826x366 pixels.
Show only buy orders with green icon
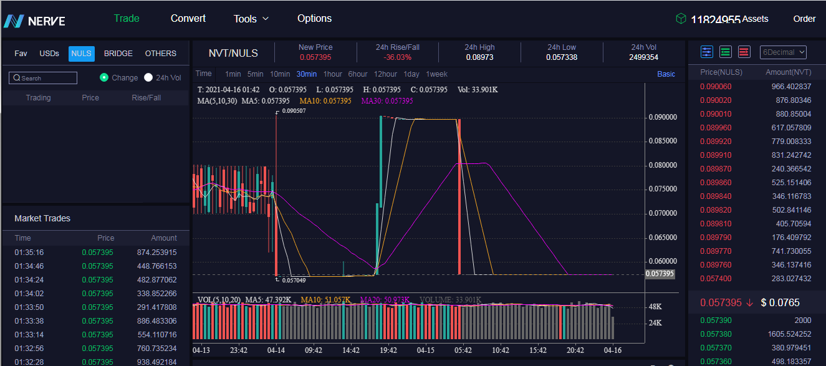[x=726, y=52]
